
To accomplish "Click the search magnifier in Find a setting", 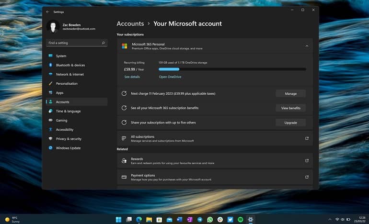I will (103, 43).
